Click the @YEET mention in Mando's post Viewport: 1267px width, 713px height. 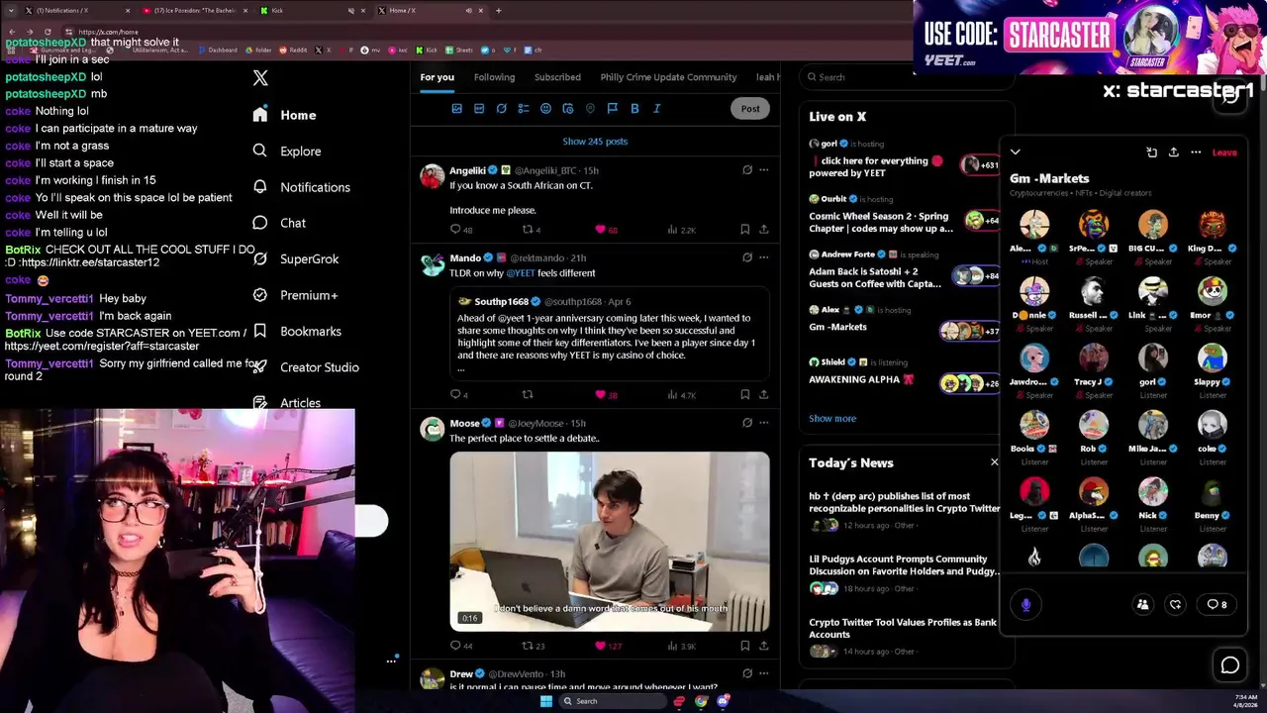[521, 273]
